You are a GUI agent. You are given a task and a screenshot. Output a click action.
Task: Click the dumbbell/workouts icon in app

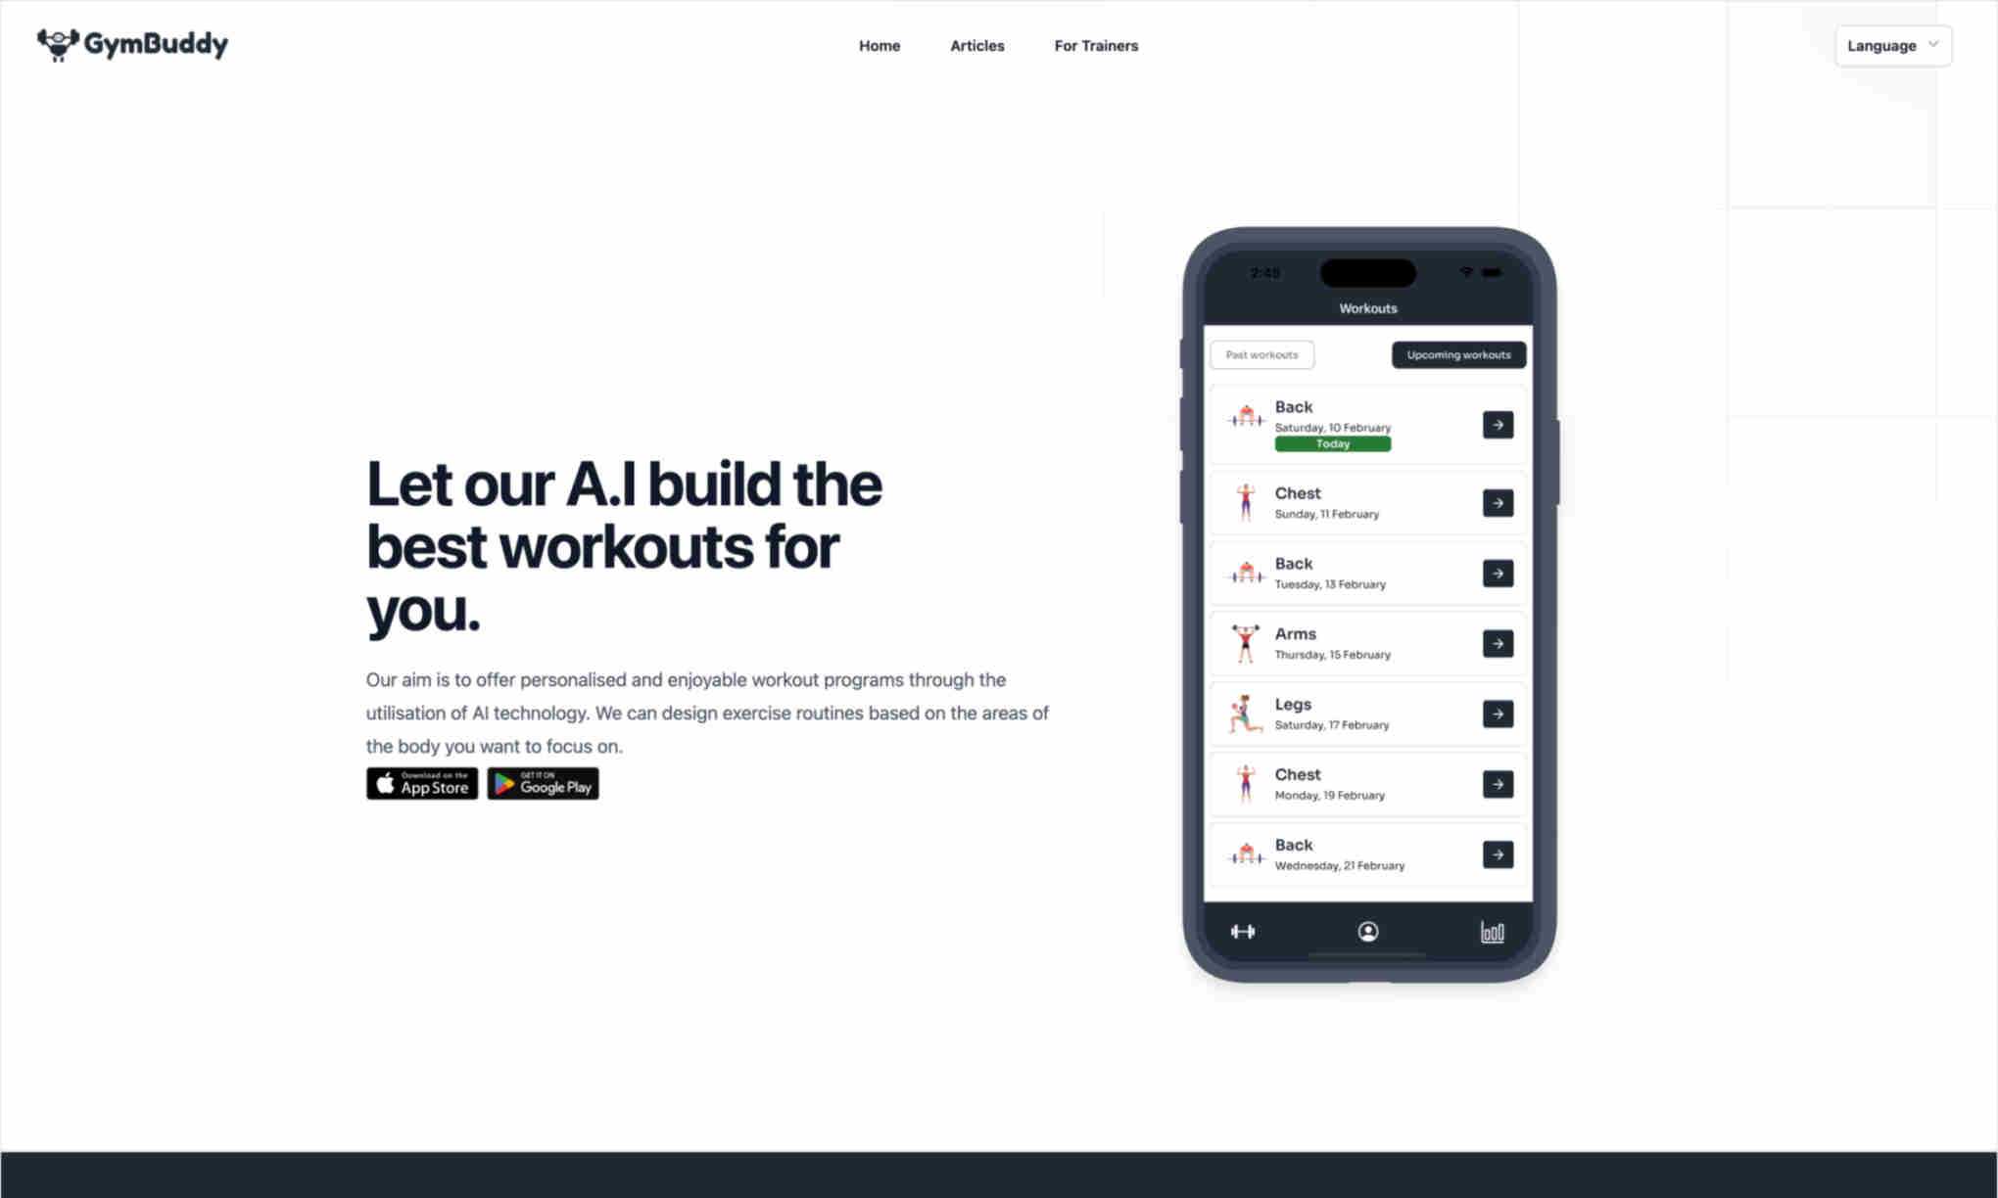click(x=1242, y=930)
